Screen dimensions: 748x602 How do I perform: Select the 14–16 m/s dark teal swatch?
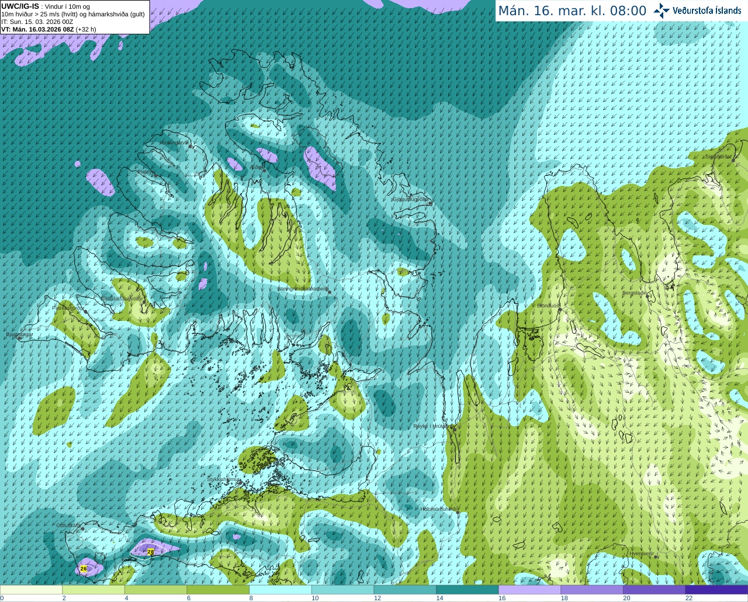[467, 590]
